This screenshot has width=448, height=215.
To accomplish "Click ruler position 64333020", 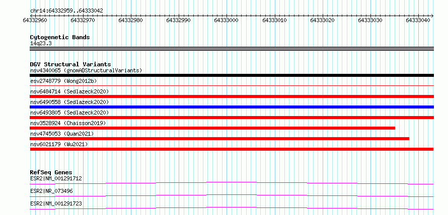I will 322,20.
